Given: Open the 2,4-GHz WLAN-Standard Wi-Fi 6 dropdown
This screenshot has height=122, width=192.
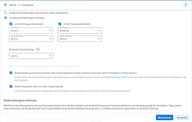Looking at the screenshot, I should click(x=31, y=39).
